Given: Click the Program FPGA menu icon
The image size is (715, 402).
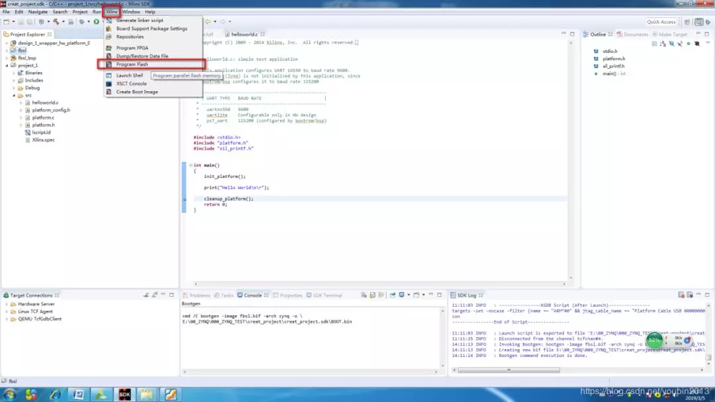Looking at the screenshot, I should coord(110,48).
